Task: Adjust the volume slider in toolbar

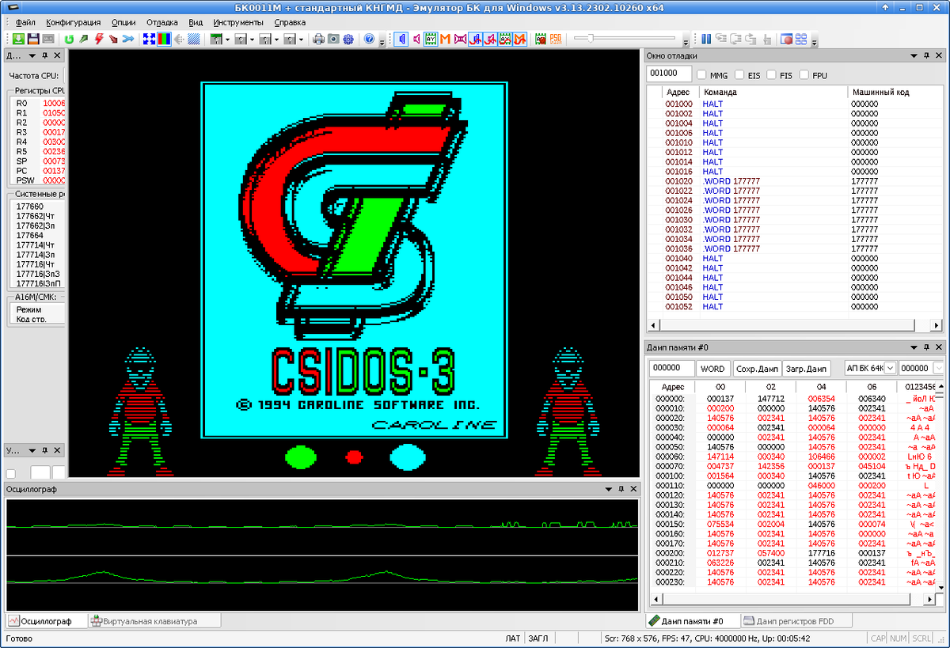Action: click(625, 38)
